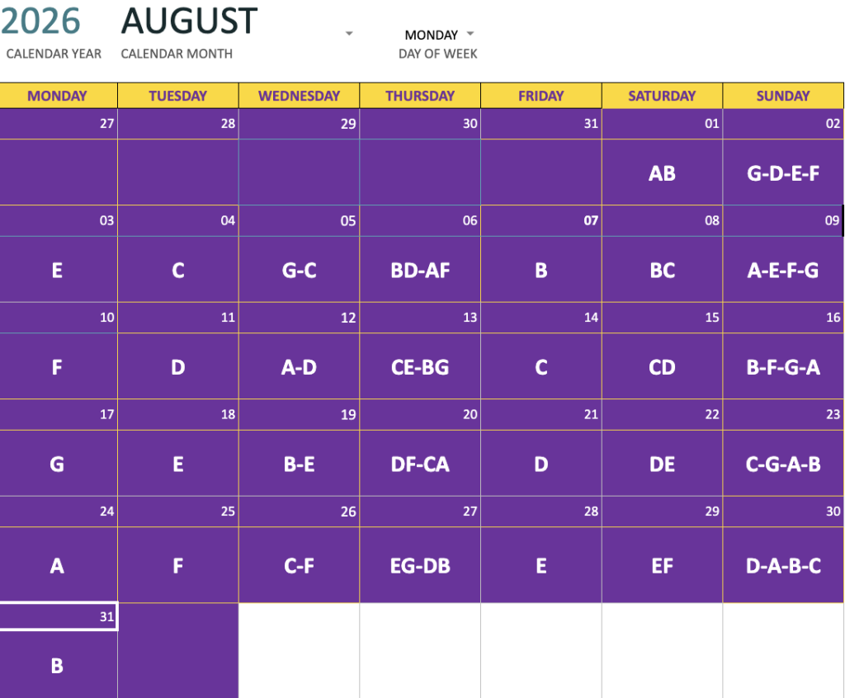
Task: Select the MONDAY column header
Action: 59,96
